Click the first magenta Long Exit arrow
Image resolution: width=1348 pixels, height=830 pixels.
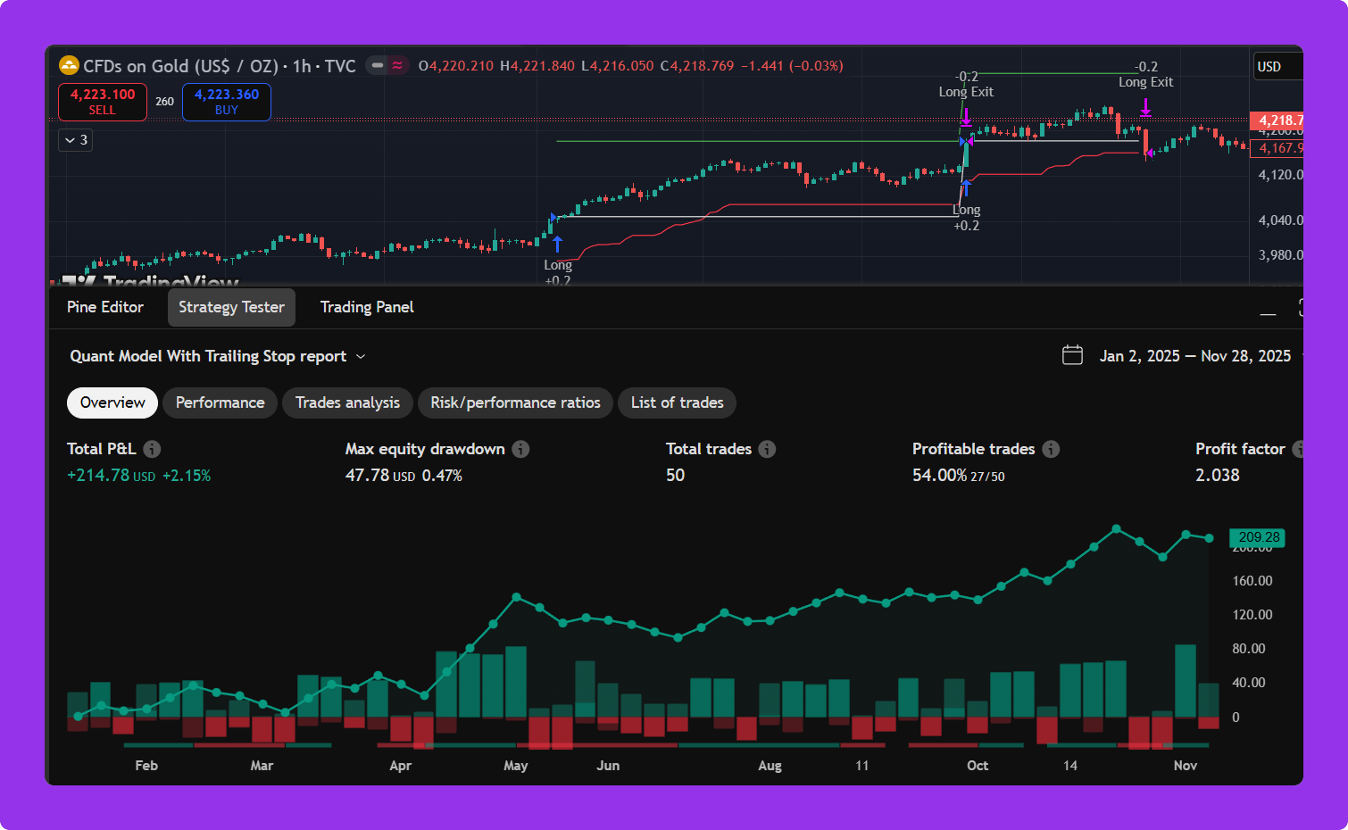(x=966, y=117)
